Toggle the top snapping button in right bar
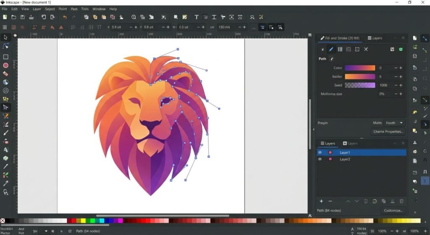This screenshot has height=235, width=430. [425, 38]
